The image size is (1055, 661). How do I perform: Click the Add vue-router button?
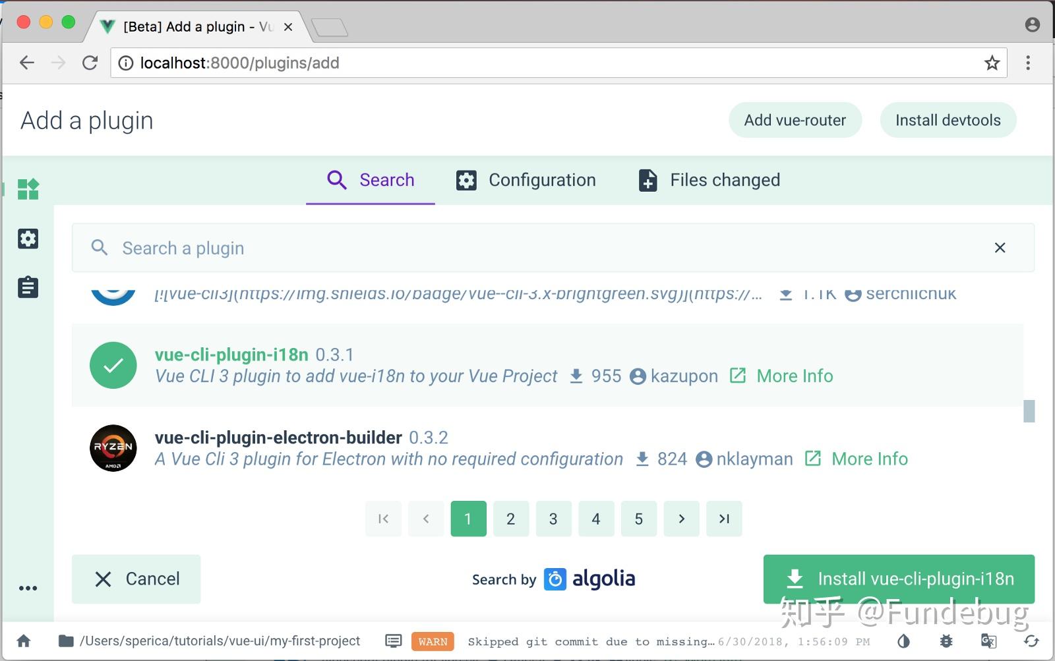(x=795, y=120)
